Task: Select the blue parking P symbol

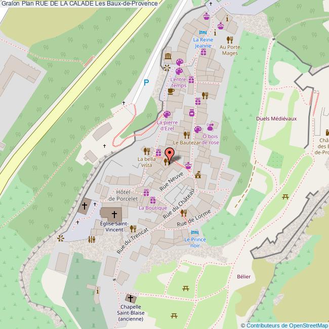Action: pyautogui.click(x=146, y=83)
